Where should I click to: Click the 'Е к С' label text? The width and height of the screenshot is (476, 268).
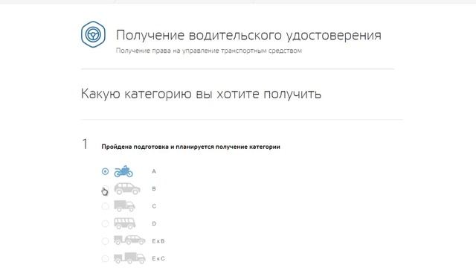click(x=158, y=258)
